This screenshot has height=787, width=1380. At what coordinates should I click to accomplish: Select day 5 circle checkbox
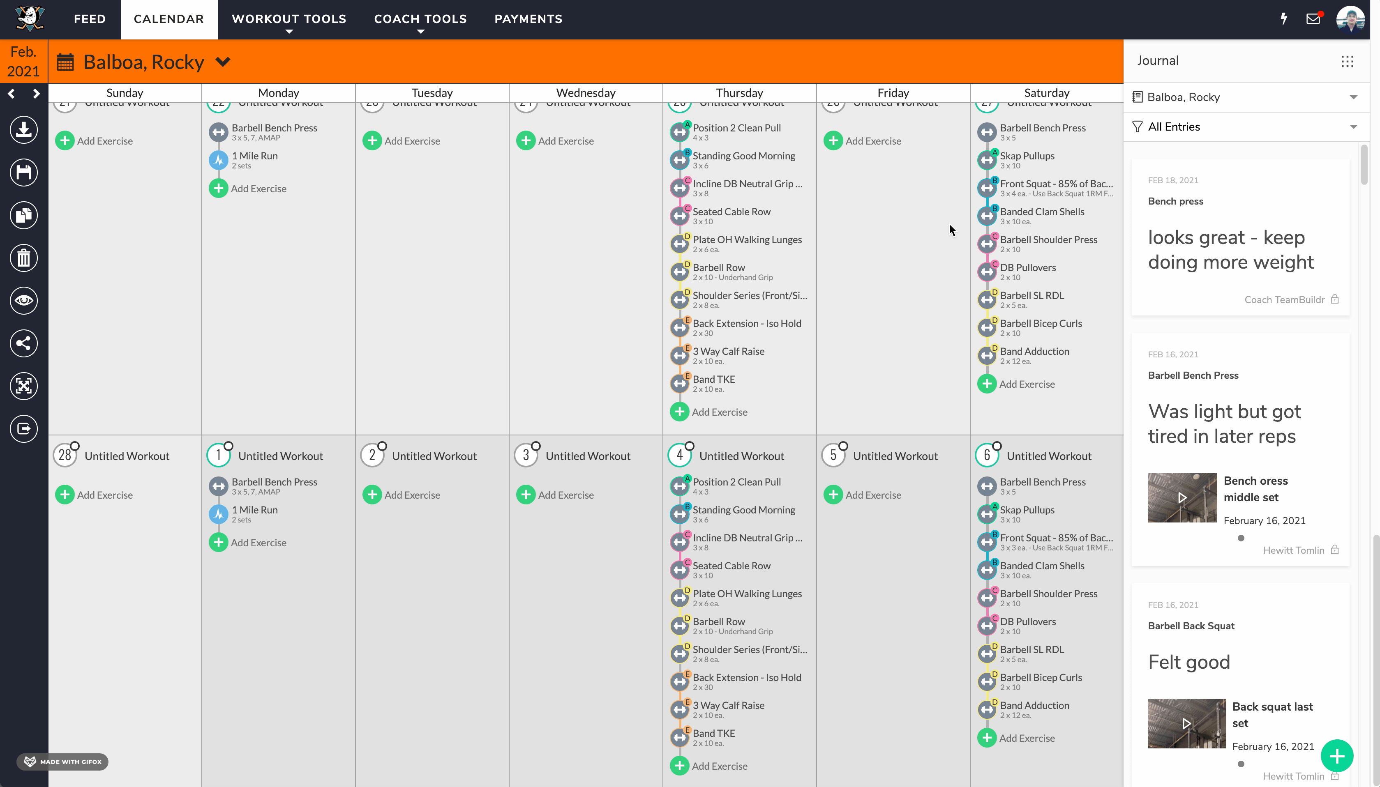(x=843, y=446)
